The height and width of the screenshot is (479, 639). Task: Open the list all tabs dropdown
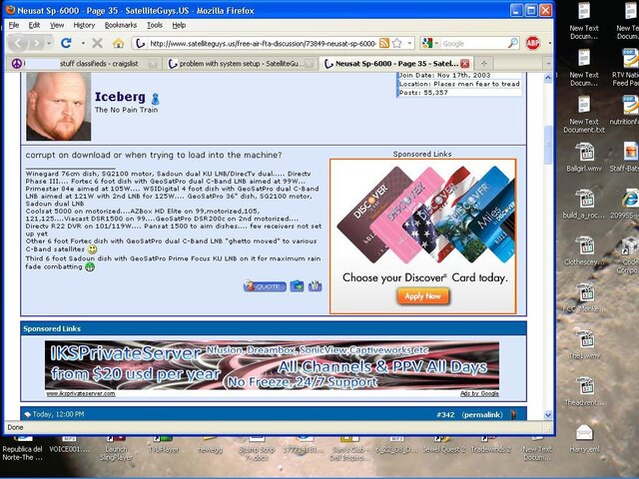coord(548,64)
